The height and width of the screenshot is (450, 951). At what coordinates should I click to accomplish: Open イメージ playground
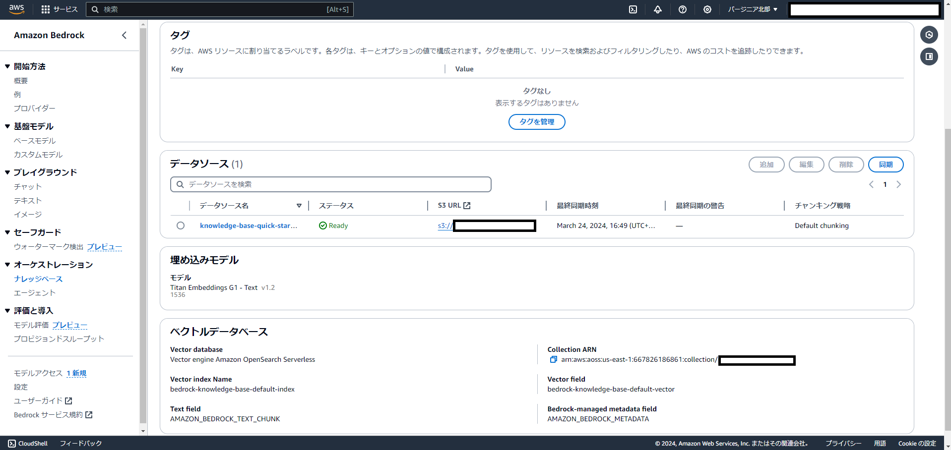click(x=28, y=215)
